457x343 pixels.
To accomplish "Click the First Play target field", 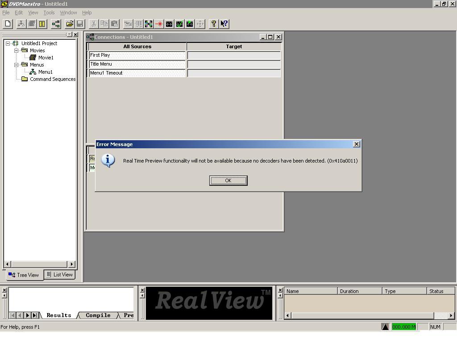I will pos(234,55).
